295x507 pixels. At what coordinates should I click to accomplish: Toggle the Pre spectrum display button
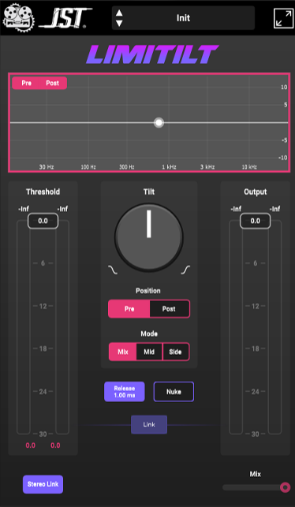(x=27, y=83)
